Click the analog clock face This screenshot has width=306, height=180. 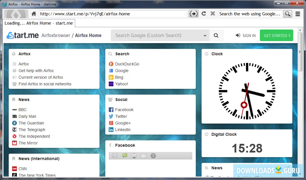(247, 91)
